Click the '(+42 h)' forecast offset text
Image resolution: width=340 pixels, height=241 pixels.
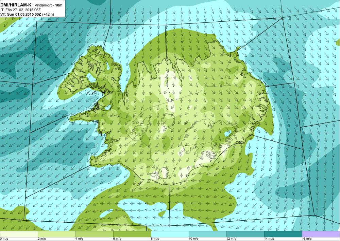click(x=48, y=14)
